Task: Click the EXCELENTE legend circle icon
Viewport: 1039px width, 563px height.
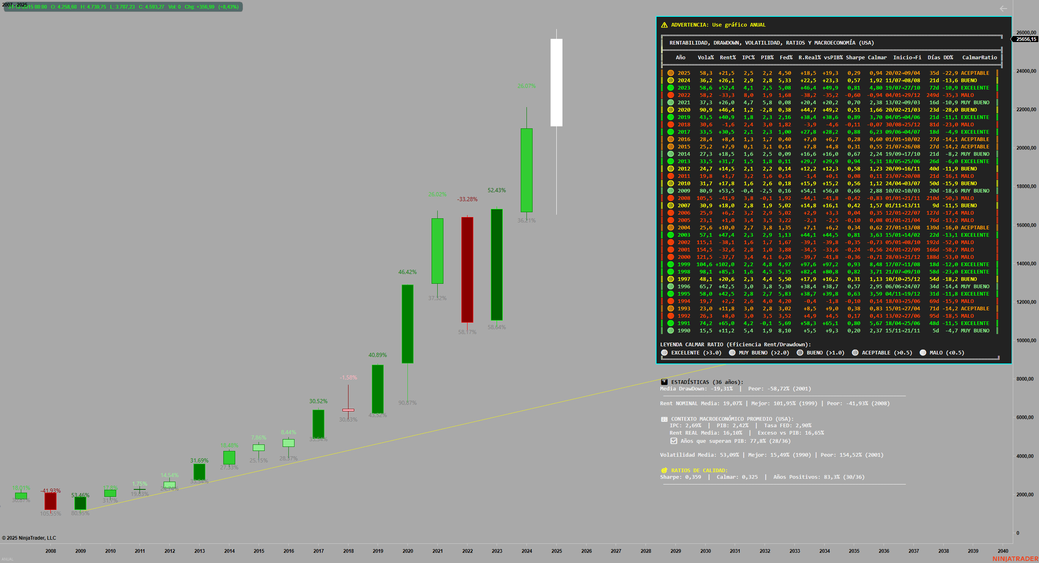Action: point(664,353)
